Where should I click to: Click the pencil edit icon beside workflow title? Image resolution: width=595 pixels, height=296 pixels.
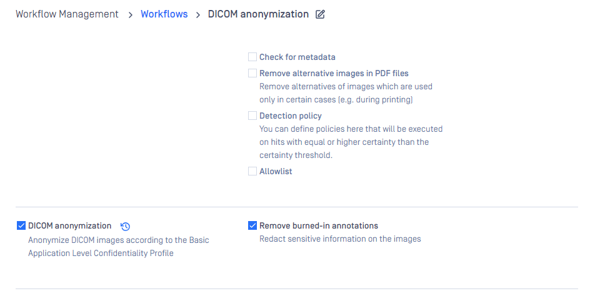(x=320, y=14)
